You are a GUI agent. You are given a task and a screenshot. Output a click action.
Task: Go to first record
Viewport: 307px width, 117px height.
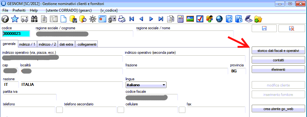click(132, 19)
